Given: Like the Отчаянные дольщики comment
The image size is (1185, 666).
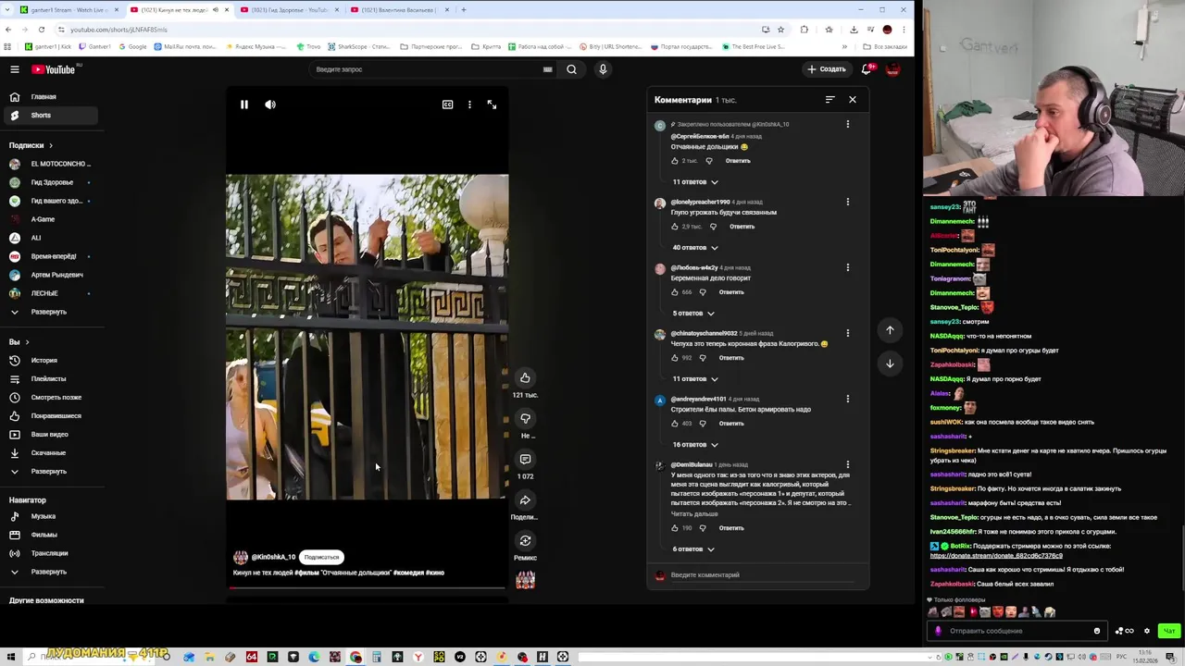Looking at the screenshot, I should 675,161.
